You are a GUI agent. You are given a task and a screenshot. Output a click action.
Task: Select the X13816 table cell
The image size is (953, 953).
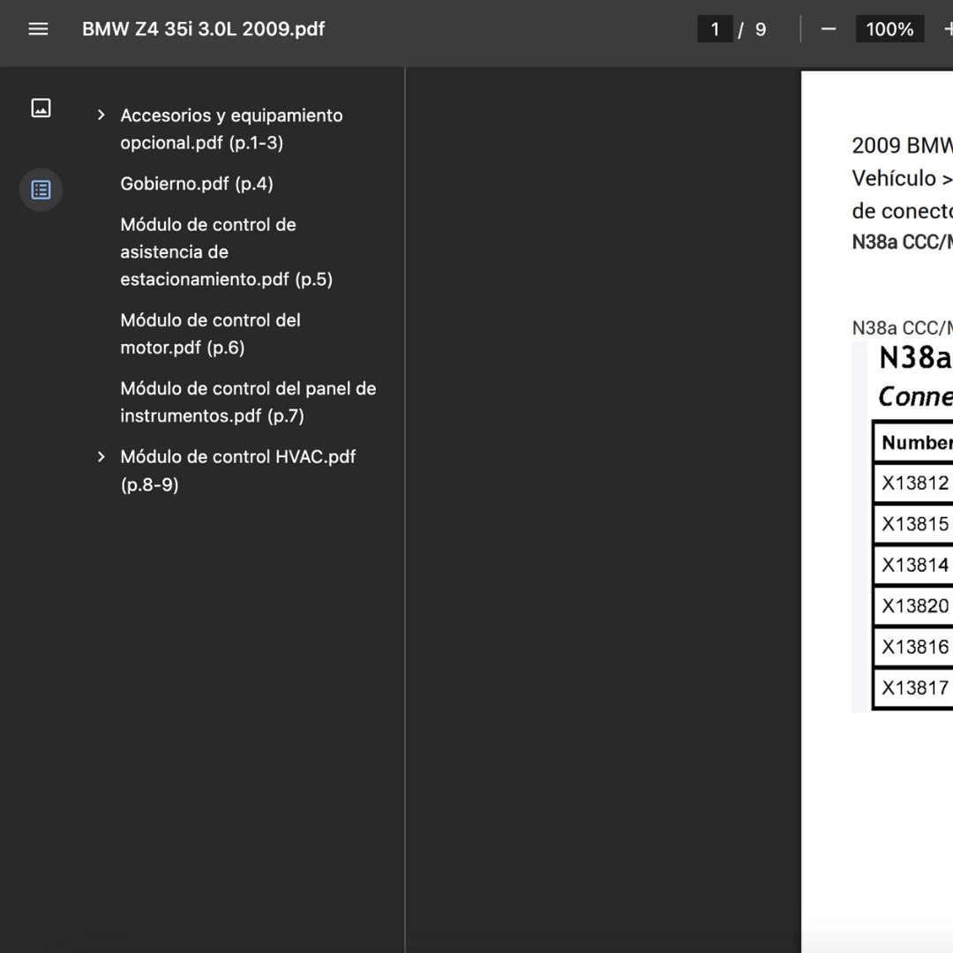(913, 647)
